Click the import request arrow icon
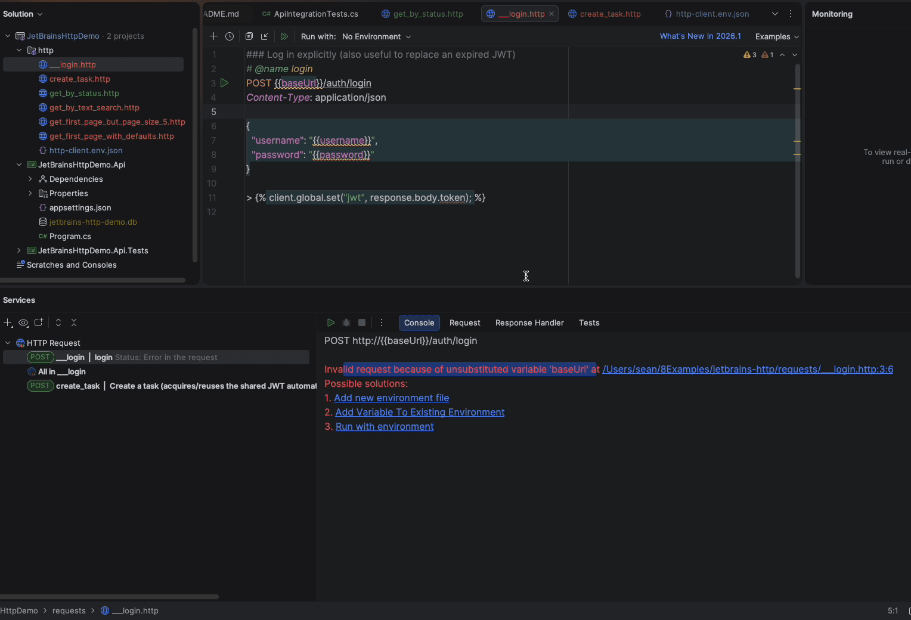Image resolution: width=911 pixels, height=620 pixels. [265, 36]
